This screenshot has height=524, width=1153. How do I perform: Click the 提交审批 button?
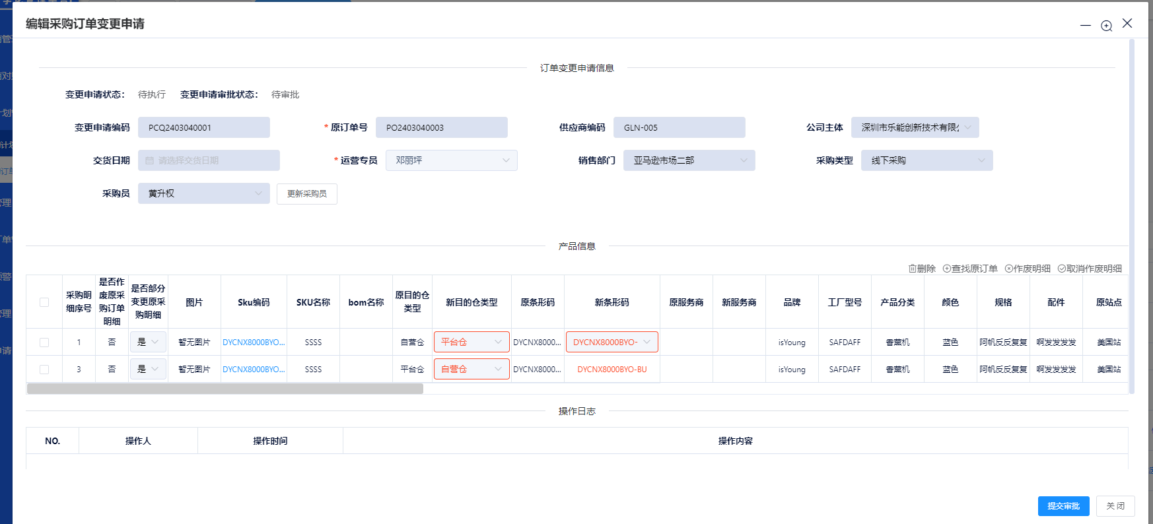click(x=1063, y=506)
